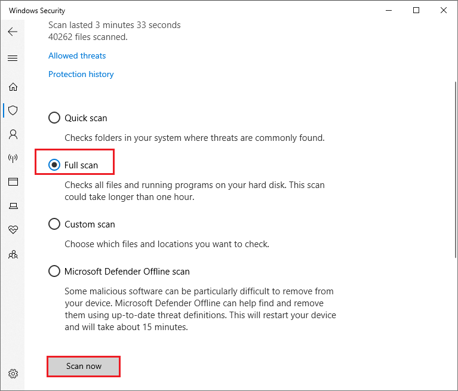
Task: Go back using the back arrow
Action: (x=13, y=32)
